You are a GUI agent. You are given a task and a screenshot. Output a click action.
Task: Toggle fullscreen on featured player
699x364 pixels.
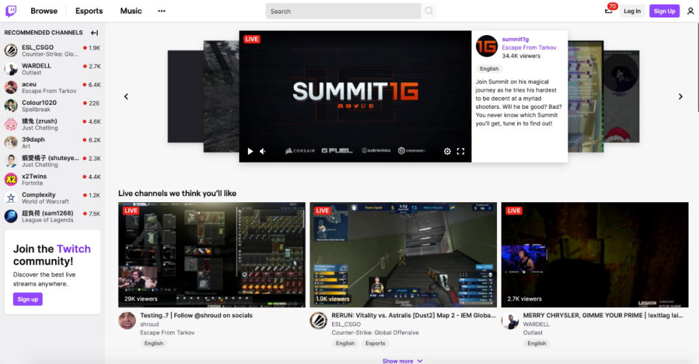pyautogui.click(x=461, y=151)
